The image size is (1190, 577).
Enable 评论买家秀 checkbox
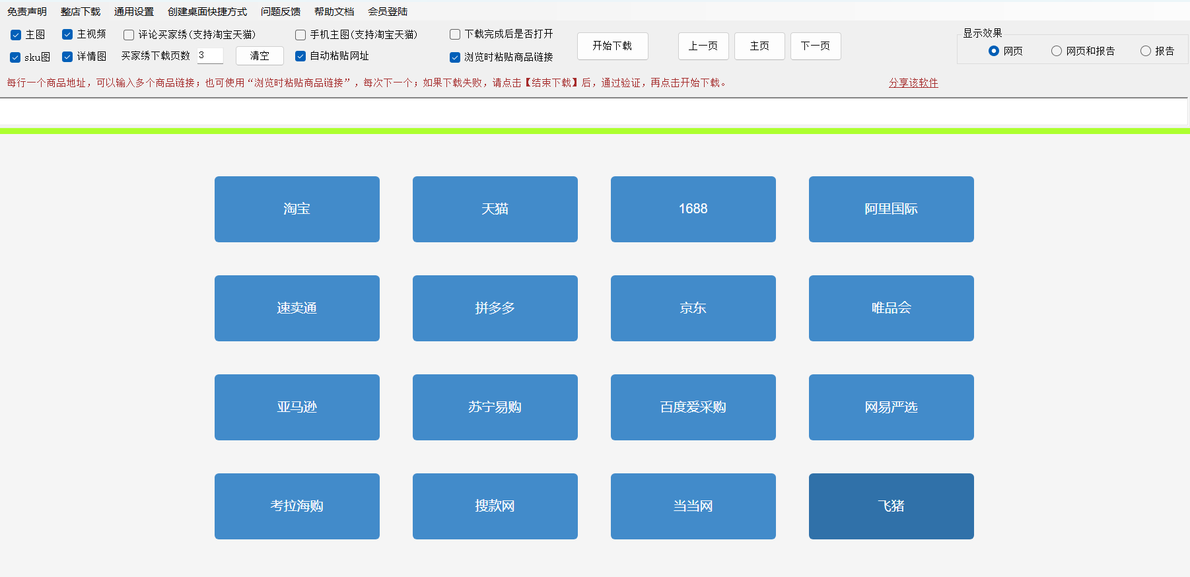point(129,35)
